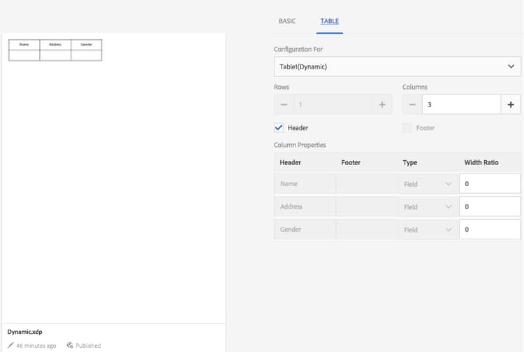Image resolution: width=524 pixels, height=352 pixels.
Task: Click the Columns plus increment button
Action: [x=511, y=104]
